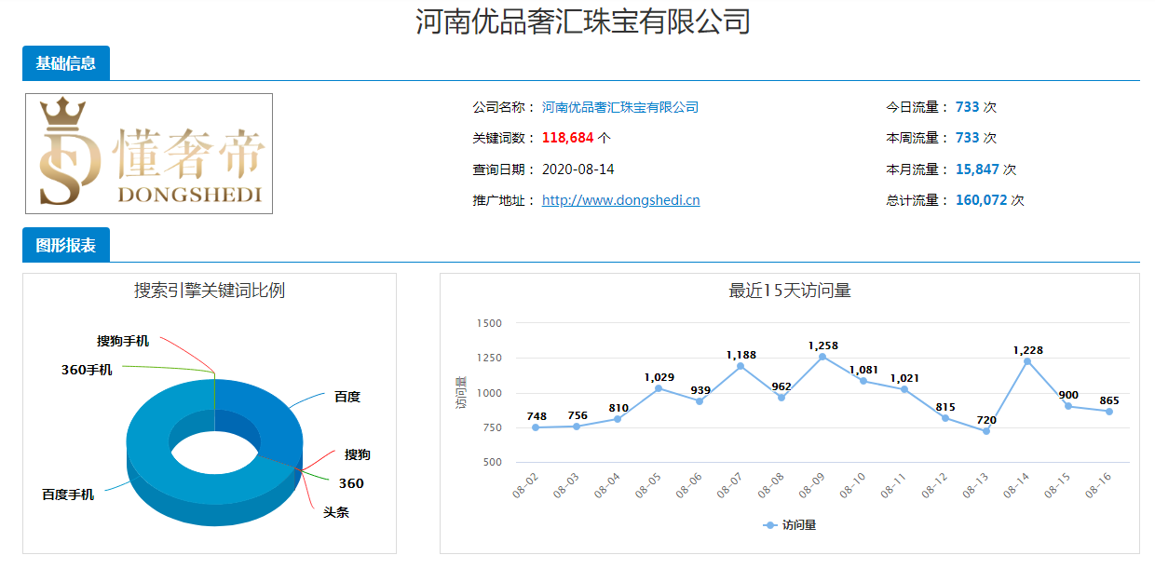Click the 08-11 data point valued 1,021

904,389
